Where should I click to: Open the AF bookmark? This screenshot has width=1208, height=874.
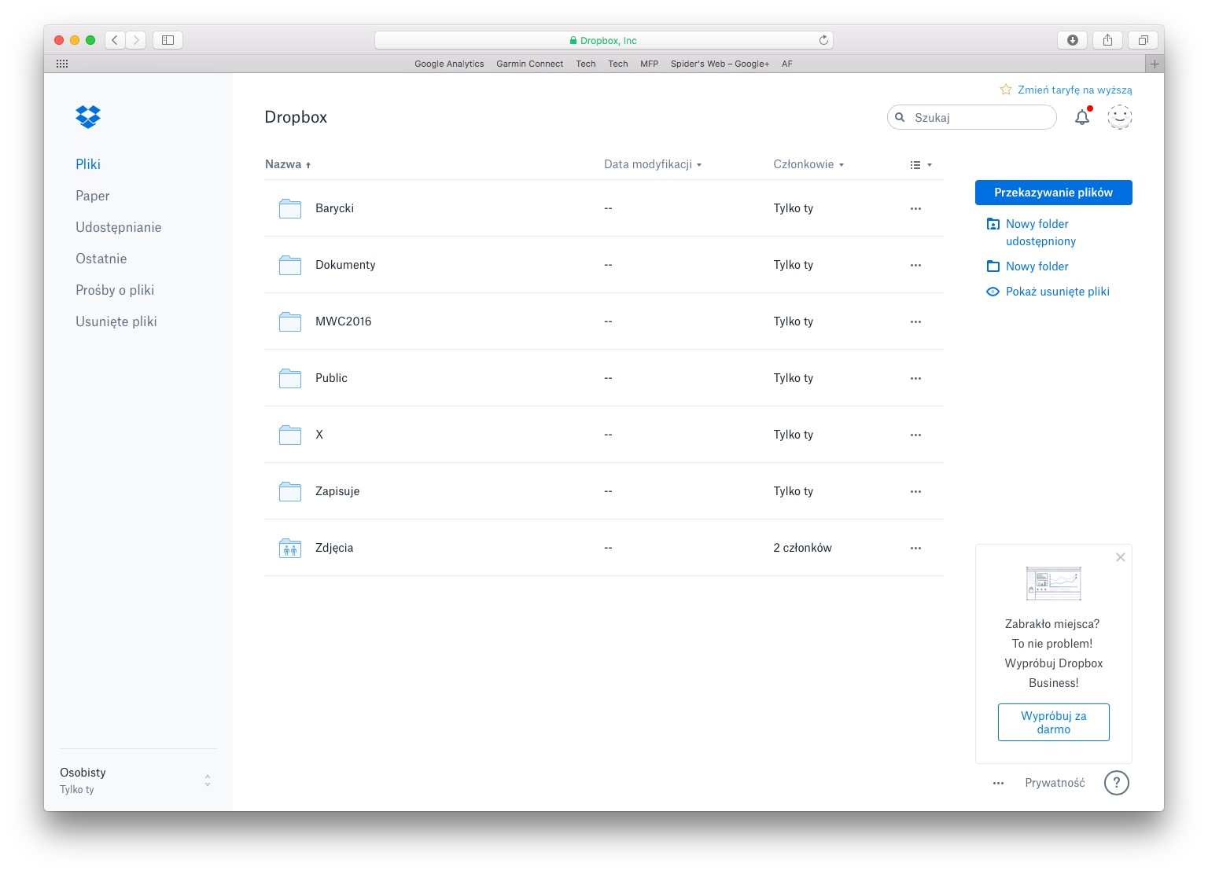[x=786, y=64]
